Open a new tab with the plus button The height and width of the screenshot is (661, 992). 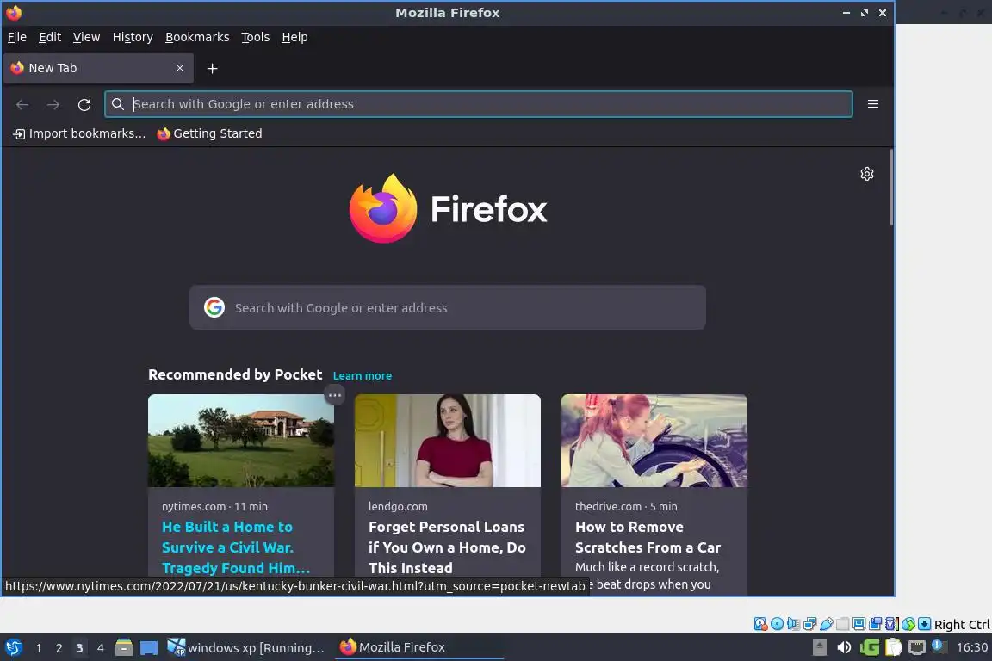pyautogui.click(x=213, y=68)
